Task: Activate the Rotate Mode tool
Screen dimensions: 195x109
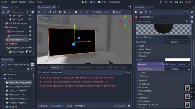Action: pyautogui.click(x=50, y=12)
